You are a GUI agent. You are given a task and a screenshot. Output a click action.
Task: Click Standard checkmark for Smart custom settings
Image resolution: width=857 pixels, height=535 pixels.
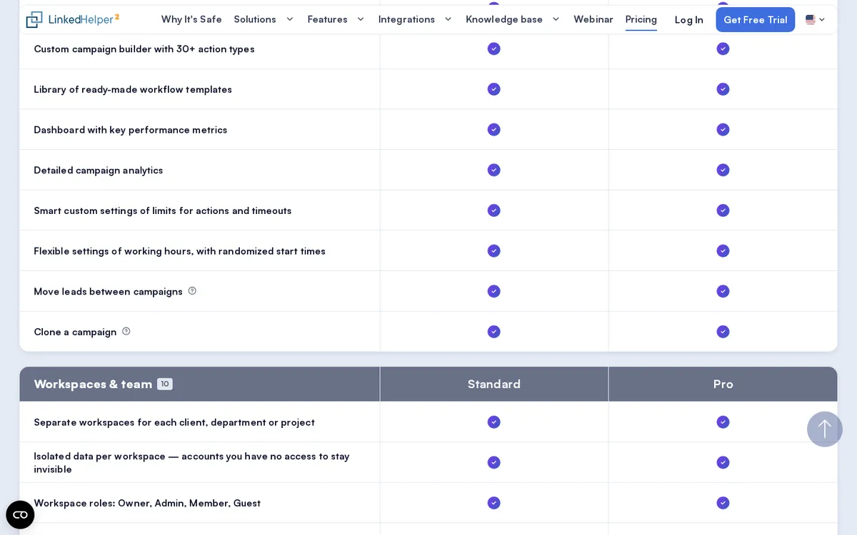click(x=494, y=210)
